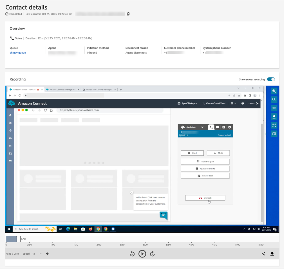The image size is (284, 269).
Task: Click fit-to-window icon in recording toolbar
Action: click(x=274, y=108)
